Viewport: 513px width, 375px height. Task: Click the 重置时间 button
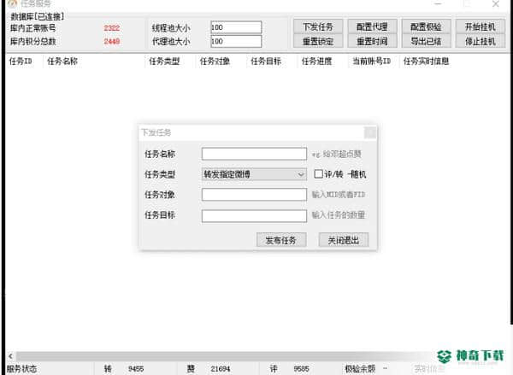(x=372, y=41)
